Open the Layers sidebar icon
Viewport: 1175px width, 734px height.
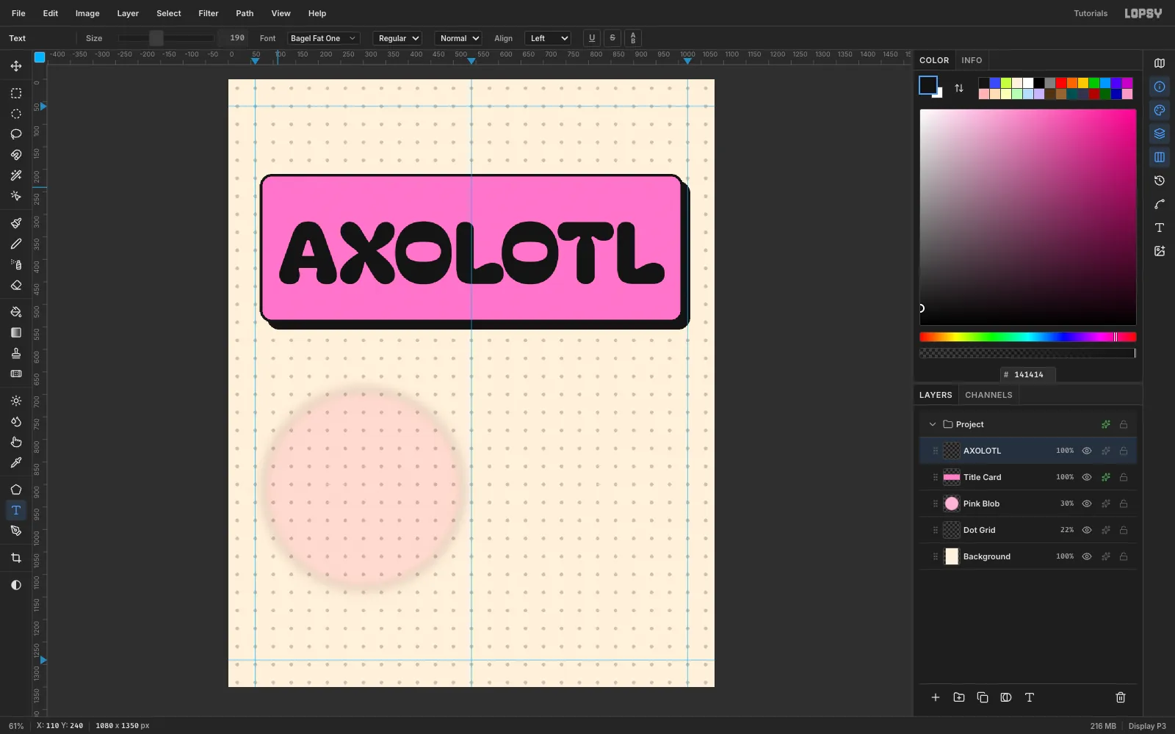[1160, 134]
